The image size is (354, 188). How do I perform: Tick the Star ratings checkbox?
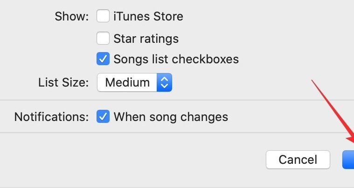[x=103, y=38]
